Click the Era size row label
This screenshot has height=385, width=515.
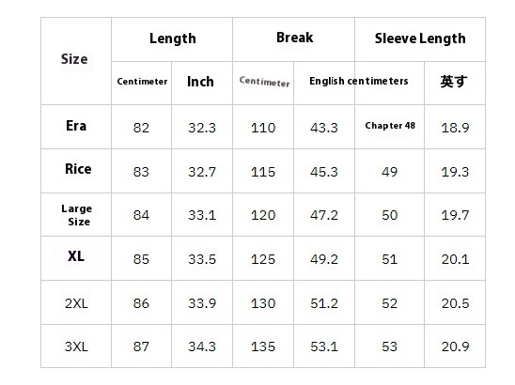pyautogui.click(x=76, y=126)
